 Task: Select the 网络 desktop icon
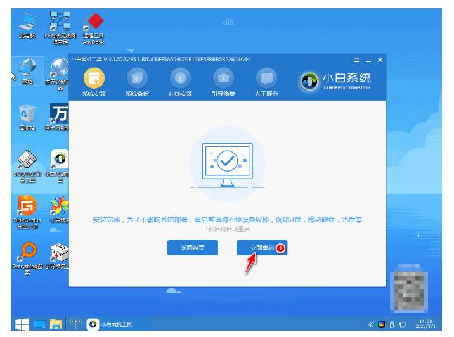coord(27,72)
